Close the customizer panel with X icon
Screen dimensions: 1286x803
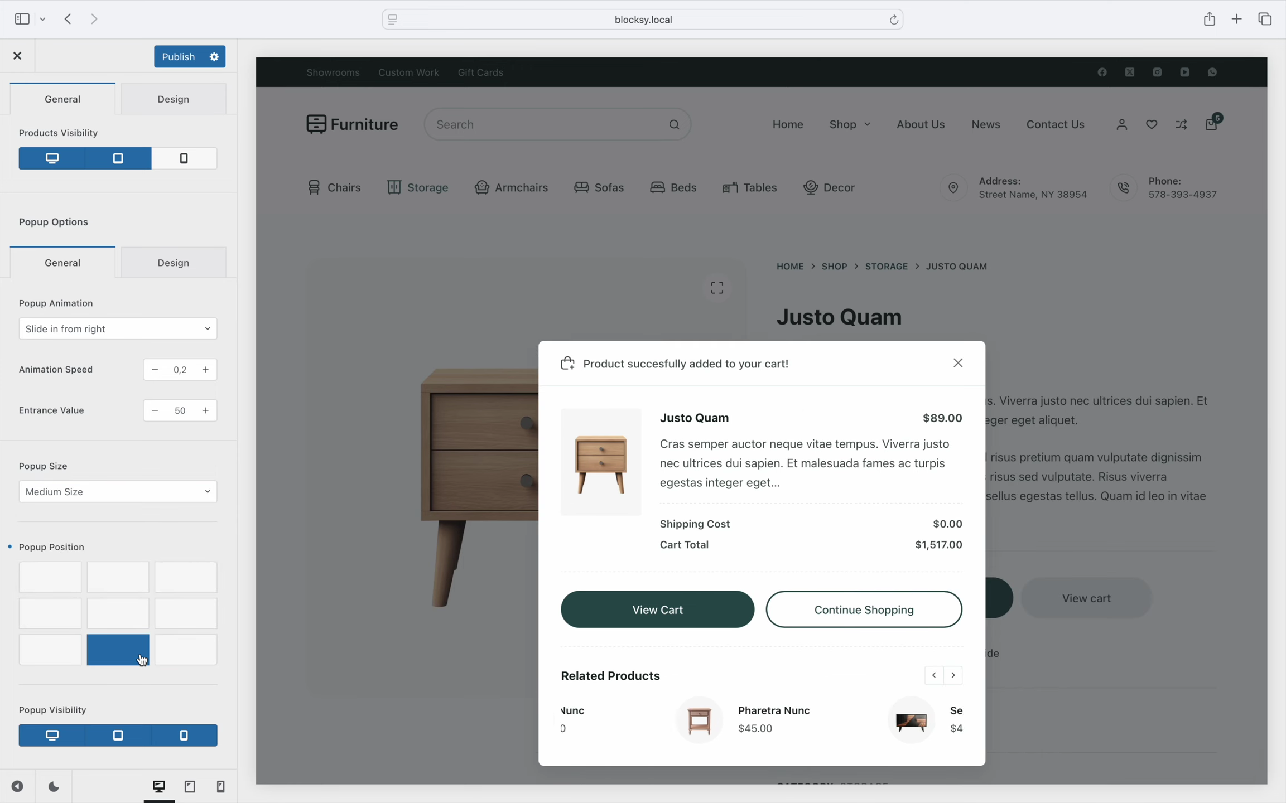pyautogui.click(x=17, y=56)
